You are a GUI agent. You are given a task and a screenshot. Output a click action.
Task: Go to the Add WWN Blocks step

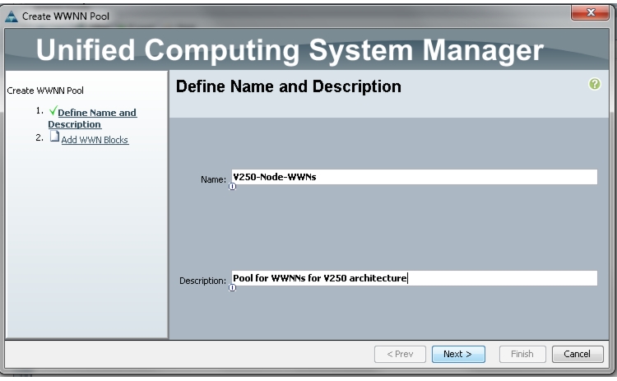(95, 140)
